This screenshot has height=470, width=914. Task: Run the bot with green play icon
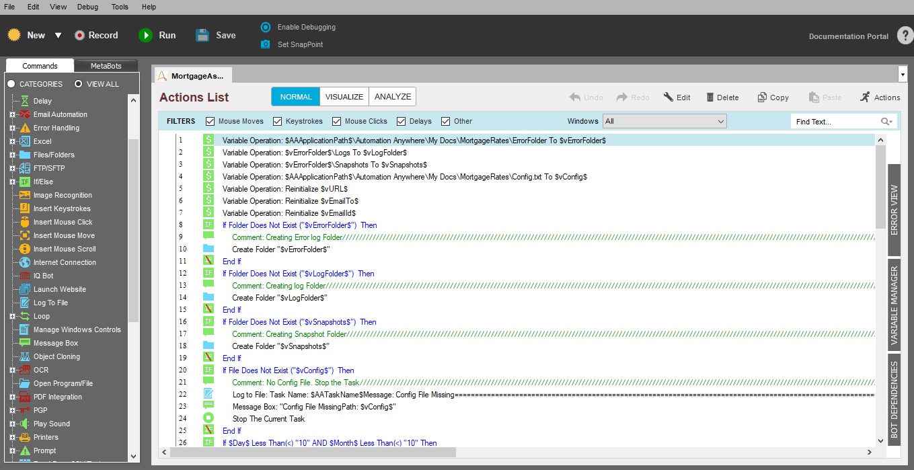click(145, 36)
